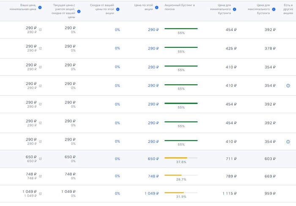Click the 28.7% yellow boosting bar
The image size is (296, 206).
coord(181,175)
